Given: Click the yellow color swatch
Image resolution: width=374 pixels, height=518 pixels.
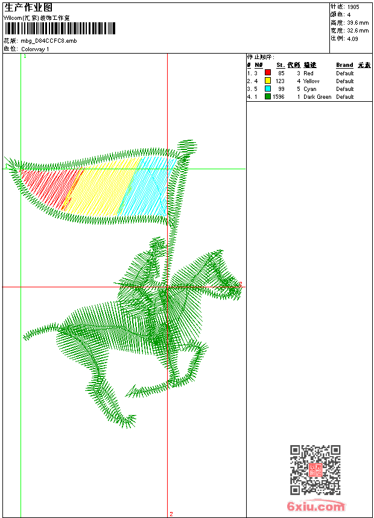Looking at the screenshot, I should pos(268,81).
